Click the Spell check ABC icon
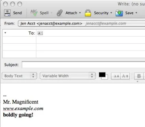This screenshot has width=145, height=127. 34,13
